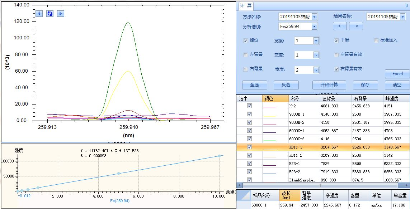Disable the 平滑 smoothing checkbox

(336, 40)
